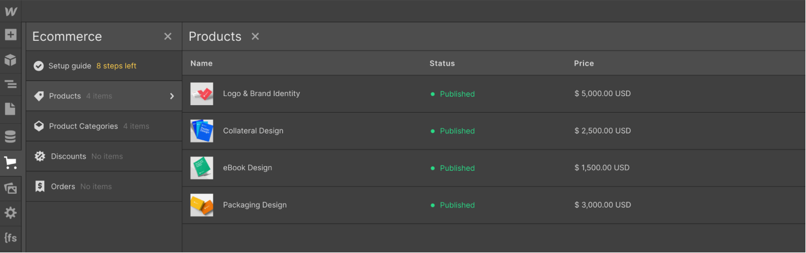Expand the Products chevron arrow

click(171, 96)
